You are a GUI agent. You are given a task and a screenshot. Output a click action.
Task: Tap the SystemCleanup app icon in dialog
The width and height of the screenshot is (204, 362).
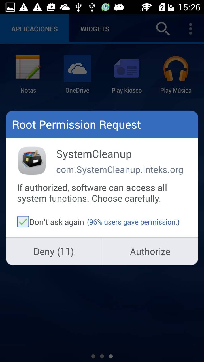pyautogui.click(x=32, y=161)
